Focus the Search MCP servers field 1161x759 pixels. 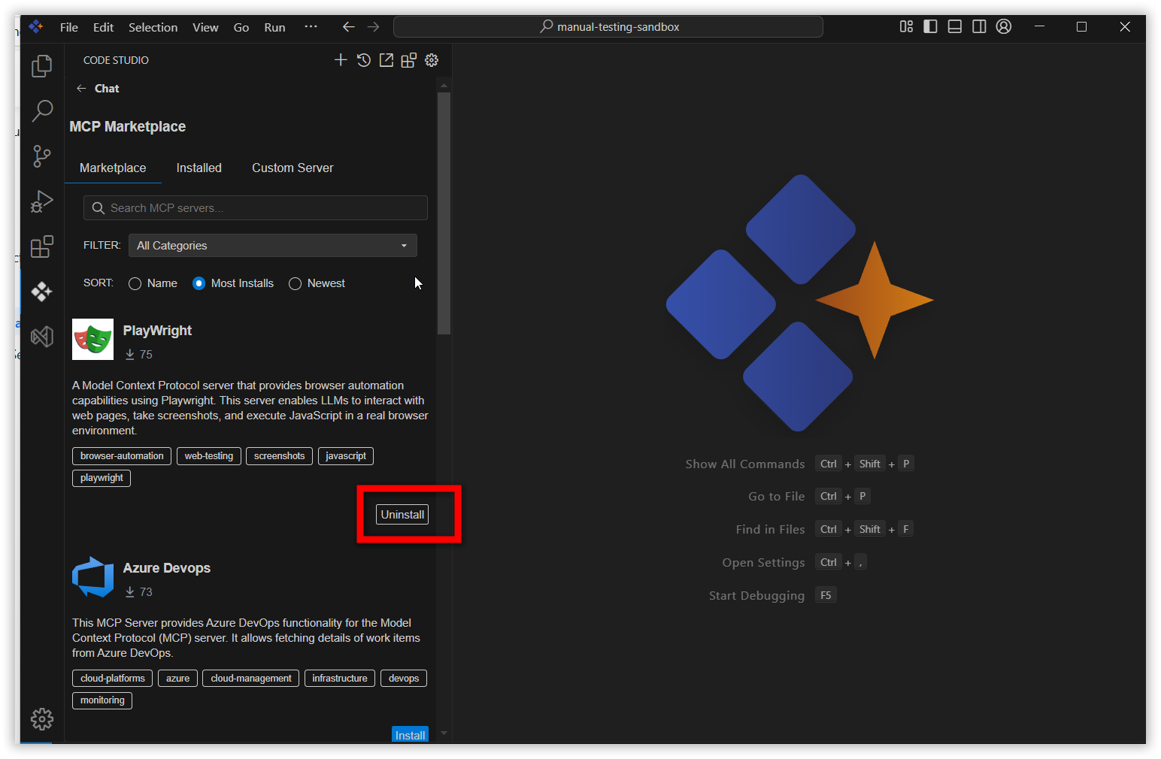click(256, 208)
